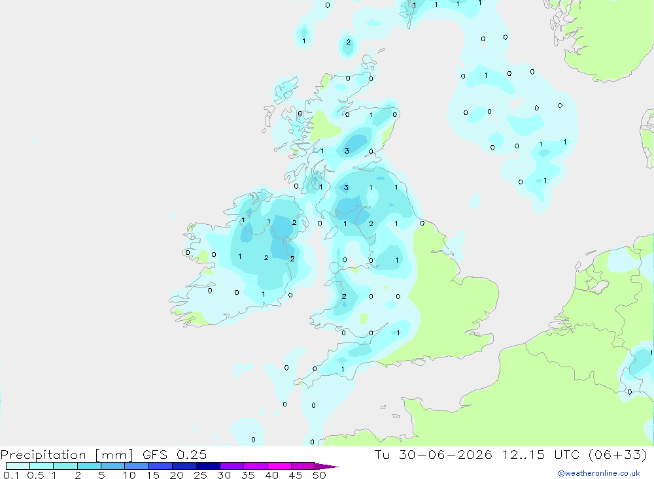Click the 'Tu 30-06-2026' date text
Screen dimensions: 654x479
pyautogui.click(x=433, y=454)
